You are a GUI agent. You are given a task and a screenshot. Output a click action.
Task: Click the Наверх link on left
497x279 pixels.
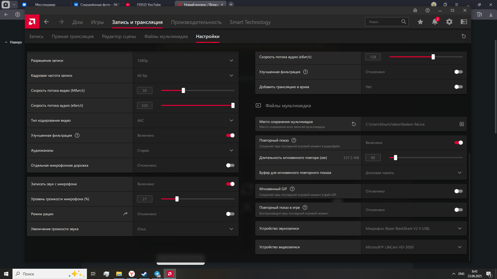[x=13, y=42]
